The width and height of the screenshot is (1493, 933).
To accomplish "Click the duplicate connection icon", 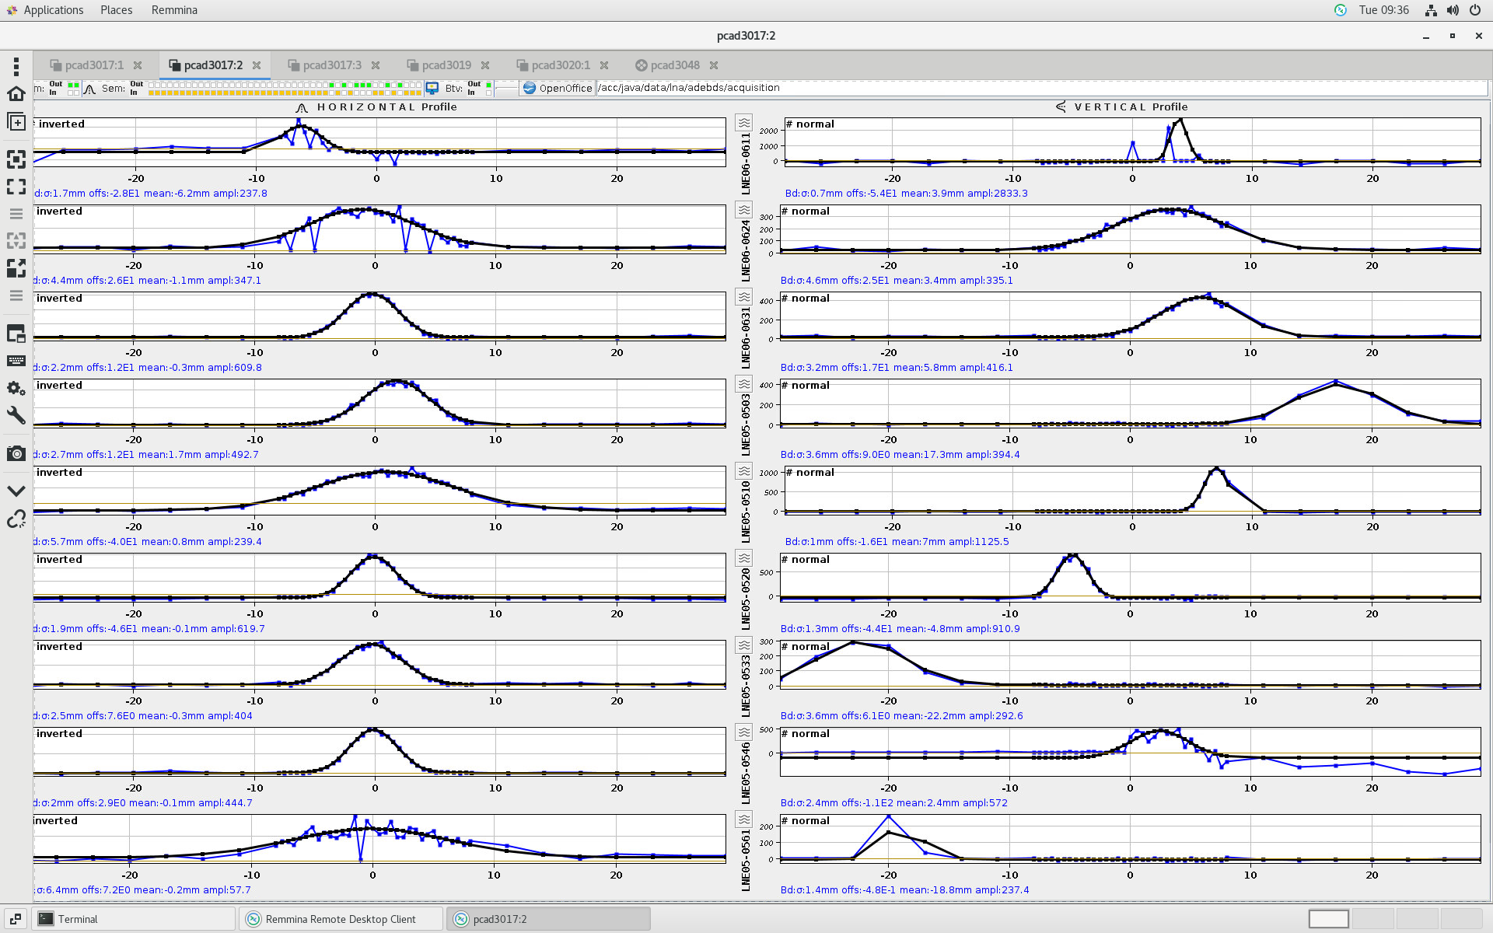I will point(16,122).
